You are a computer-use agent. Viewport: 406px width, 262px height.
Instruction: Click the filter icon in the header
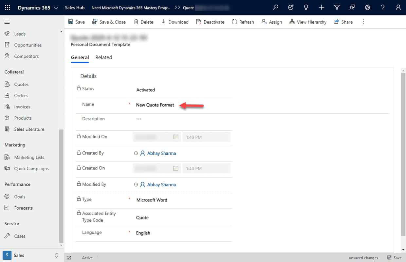[x=337, y=7]
